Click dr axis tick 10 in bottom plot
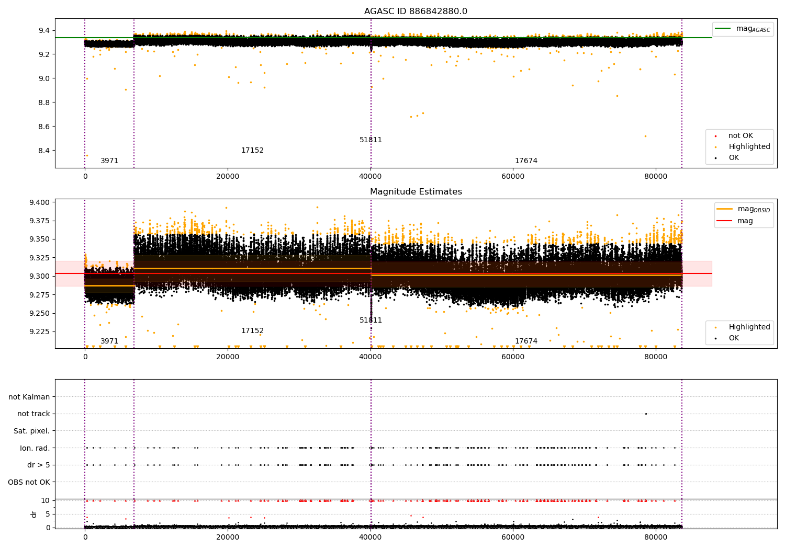Image resolution: width=785 pixels, height=549 pixels. coord(46,501)
